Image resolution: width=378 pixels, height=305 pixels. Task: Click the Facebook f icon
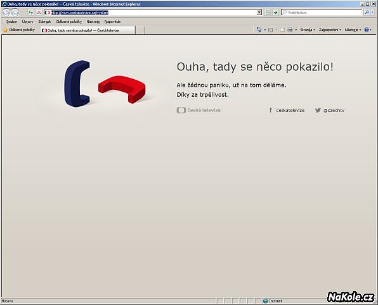coord(270,110)
